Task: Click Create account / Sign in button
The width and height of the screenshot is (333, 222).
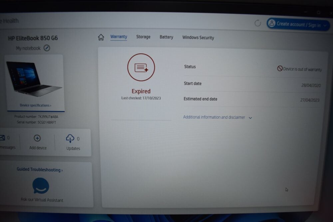Action: [298, 24]
